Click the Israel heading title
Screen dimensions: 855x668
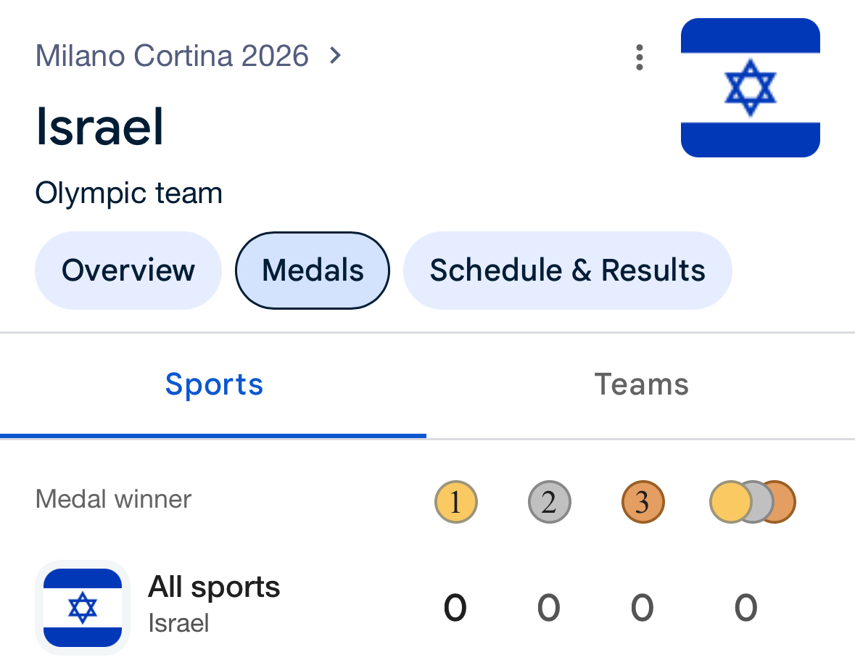point(99,127)
